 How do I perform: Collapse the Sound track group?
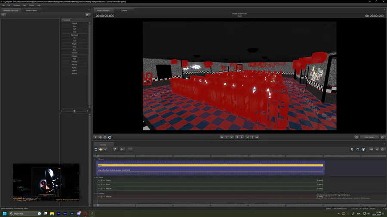coord(95,178)
